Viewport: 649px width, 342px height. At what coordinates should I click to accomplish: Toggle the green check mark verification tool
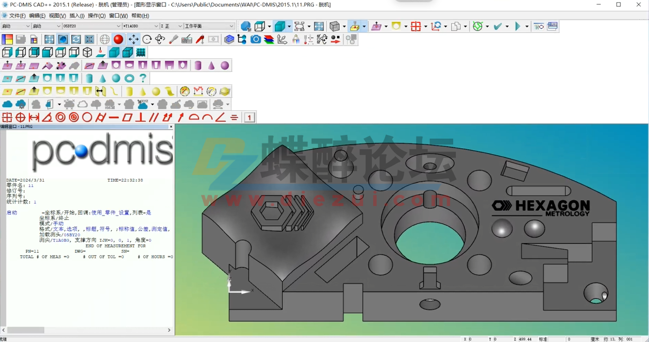[x=499, y=25]
